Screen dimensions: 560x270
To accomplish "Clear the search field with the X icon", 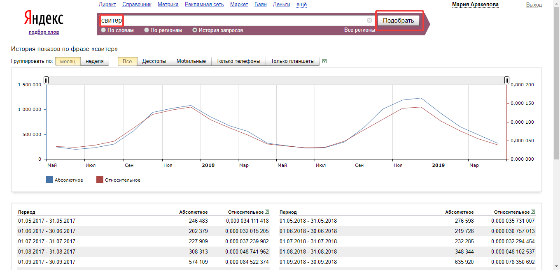I will click(x=369, y=21).
